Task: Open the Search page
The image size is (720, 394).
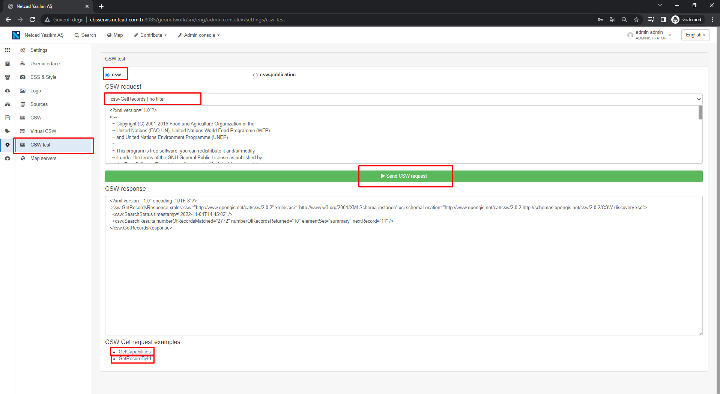Action: (x=85, y=35)
